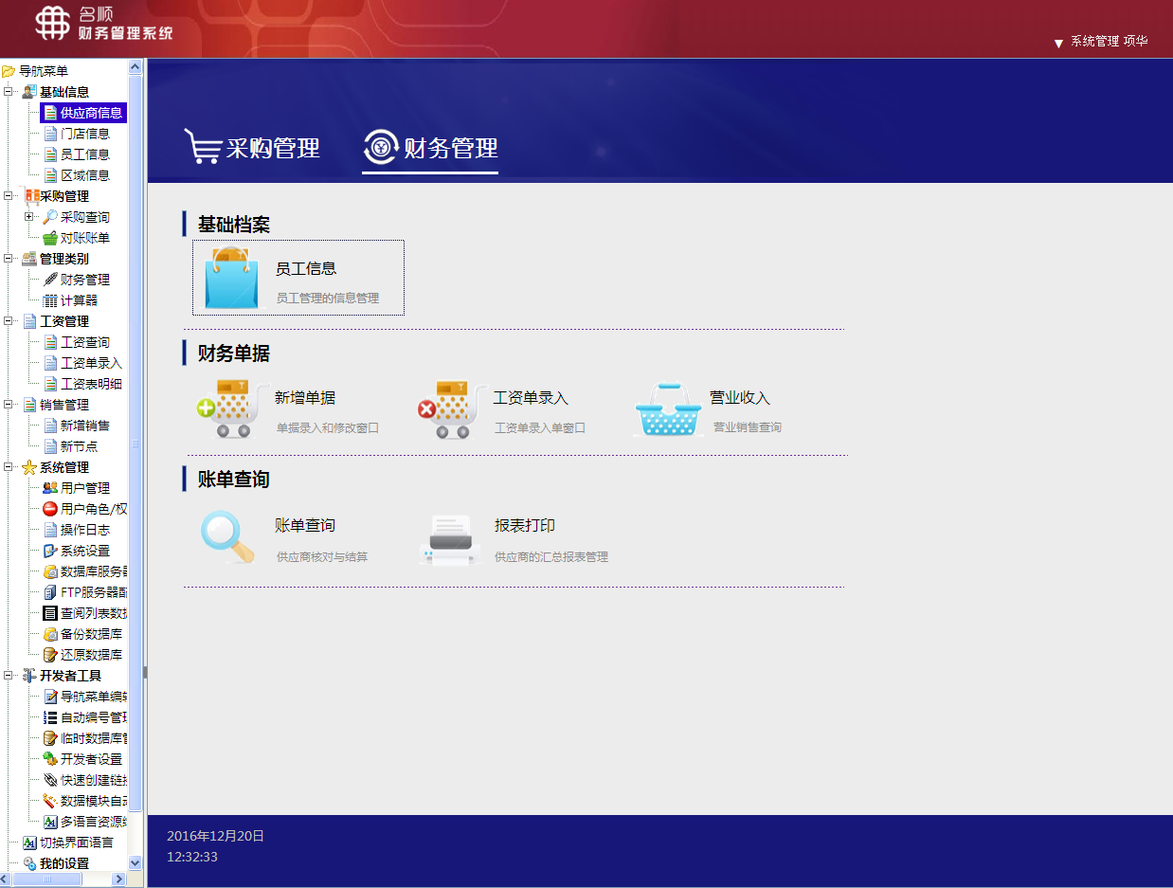This screenshot has width=1173, height=888.
Task: Click the 采购管理 shopping cart icon
Action: [x=202, y=147]
